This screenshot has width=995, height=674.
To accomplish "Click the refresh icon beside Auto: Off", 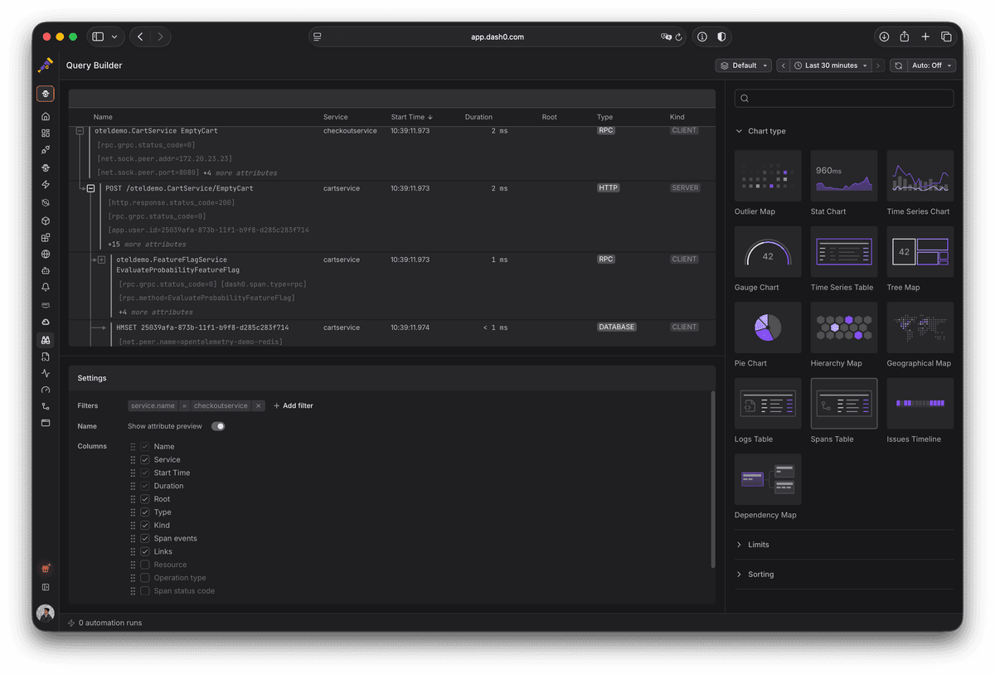I will pyautogui.click(x=898, y=65).
